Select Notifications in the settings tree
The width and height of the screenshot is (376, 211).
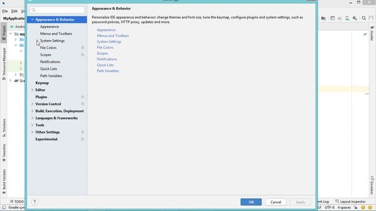[x=50, y=62]
